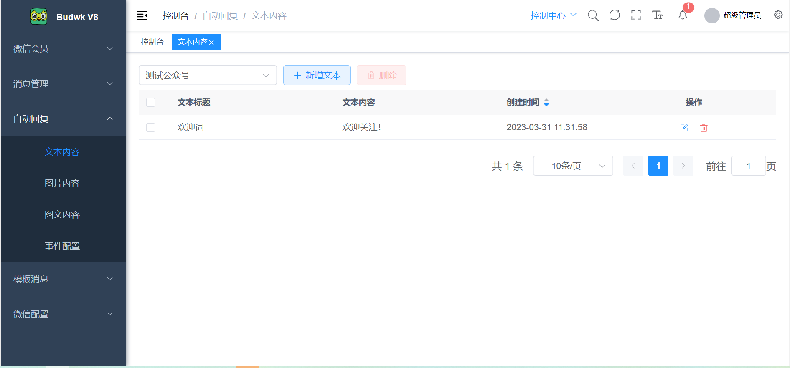
Task: Click the refresh page icon
Action: coord(615,15)
